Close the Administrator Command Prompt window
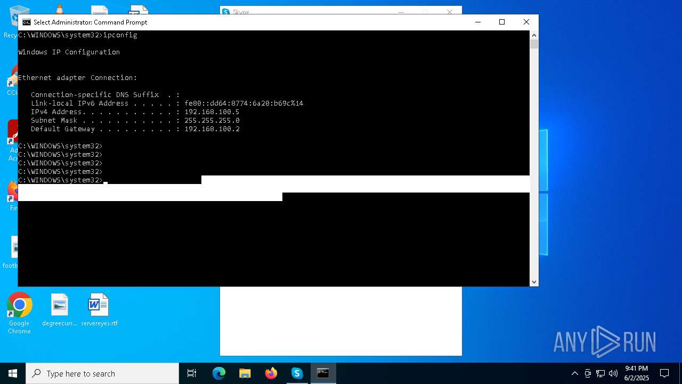 [526, 22]
